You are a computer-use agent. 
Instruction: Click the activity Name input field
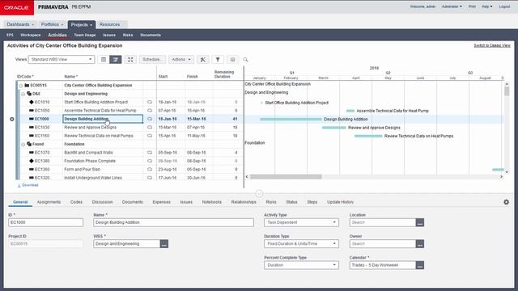pyautogui.click(x=173, y=223)
